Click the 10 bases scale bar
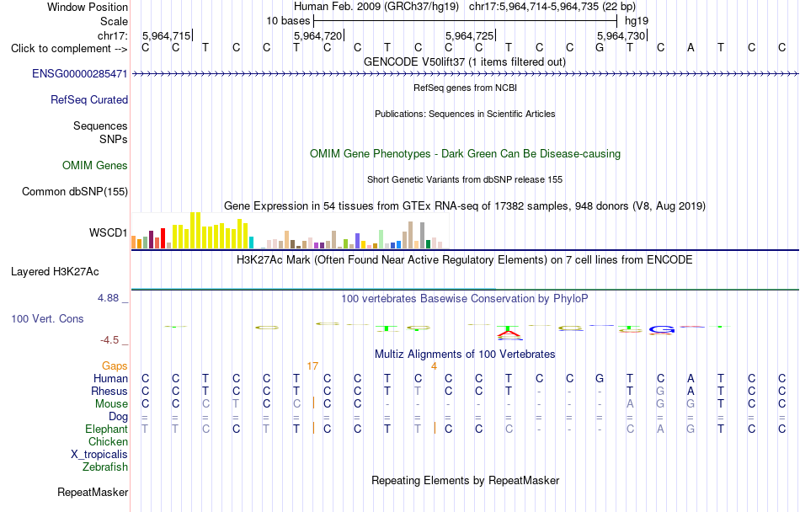 [x=466, y=21]
